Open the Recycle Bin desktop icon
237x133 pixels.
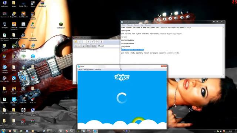click(x=4, y=25)
